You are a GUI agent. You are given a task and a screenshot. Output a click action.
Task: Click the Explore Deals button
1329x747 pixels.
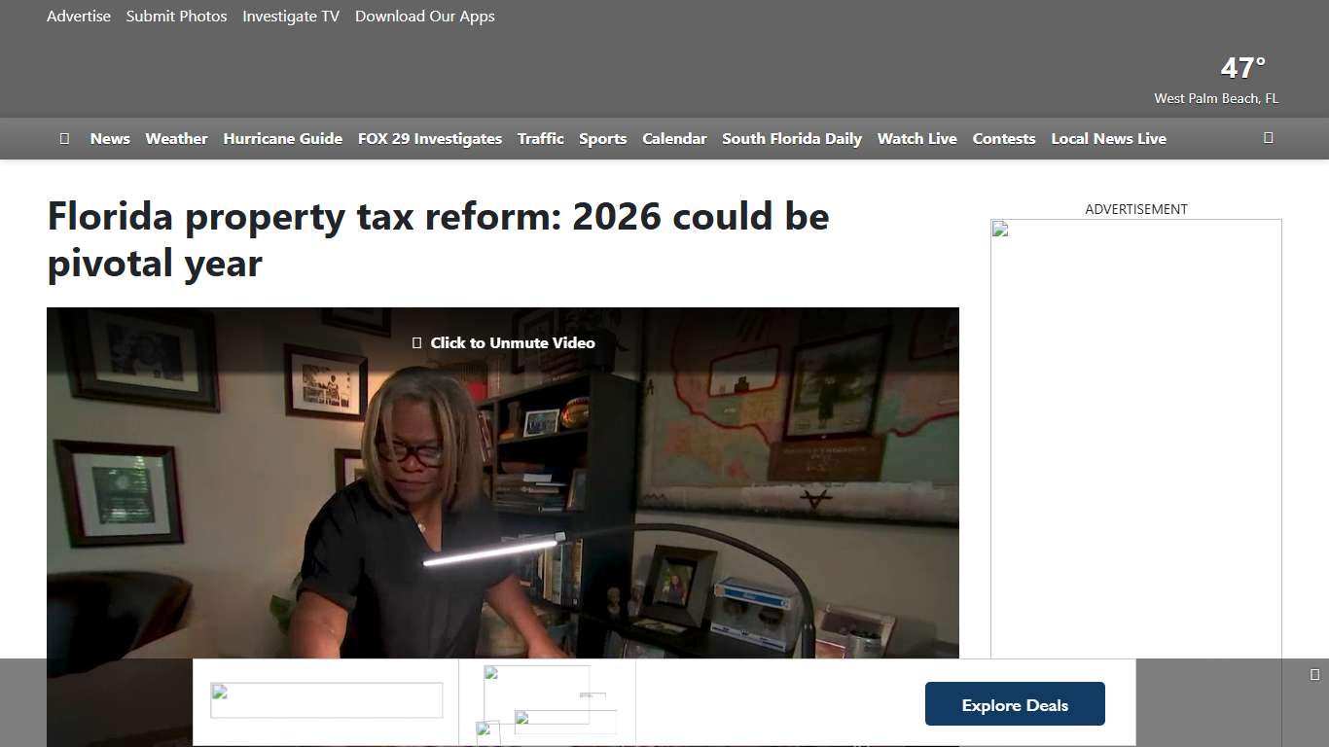(x=1015, y=703)
